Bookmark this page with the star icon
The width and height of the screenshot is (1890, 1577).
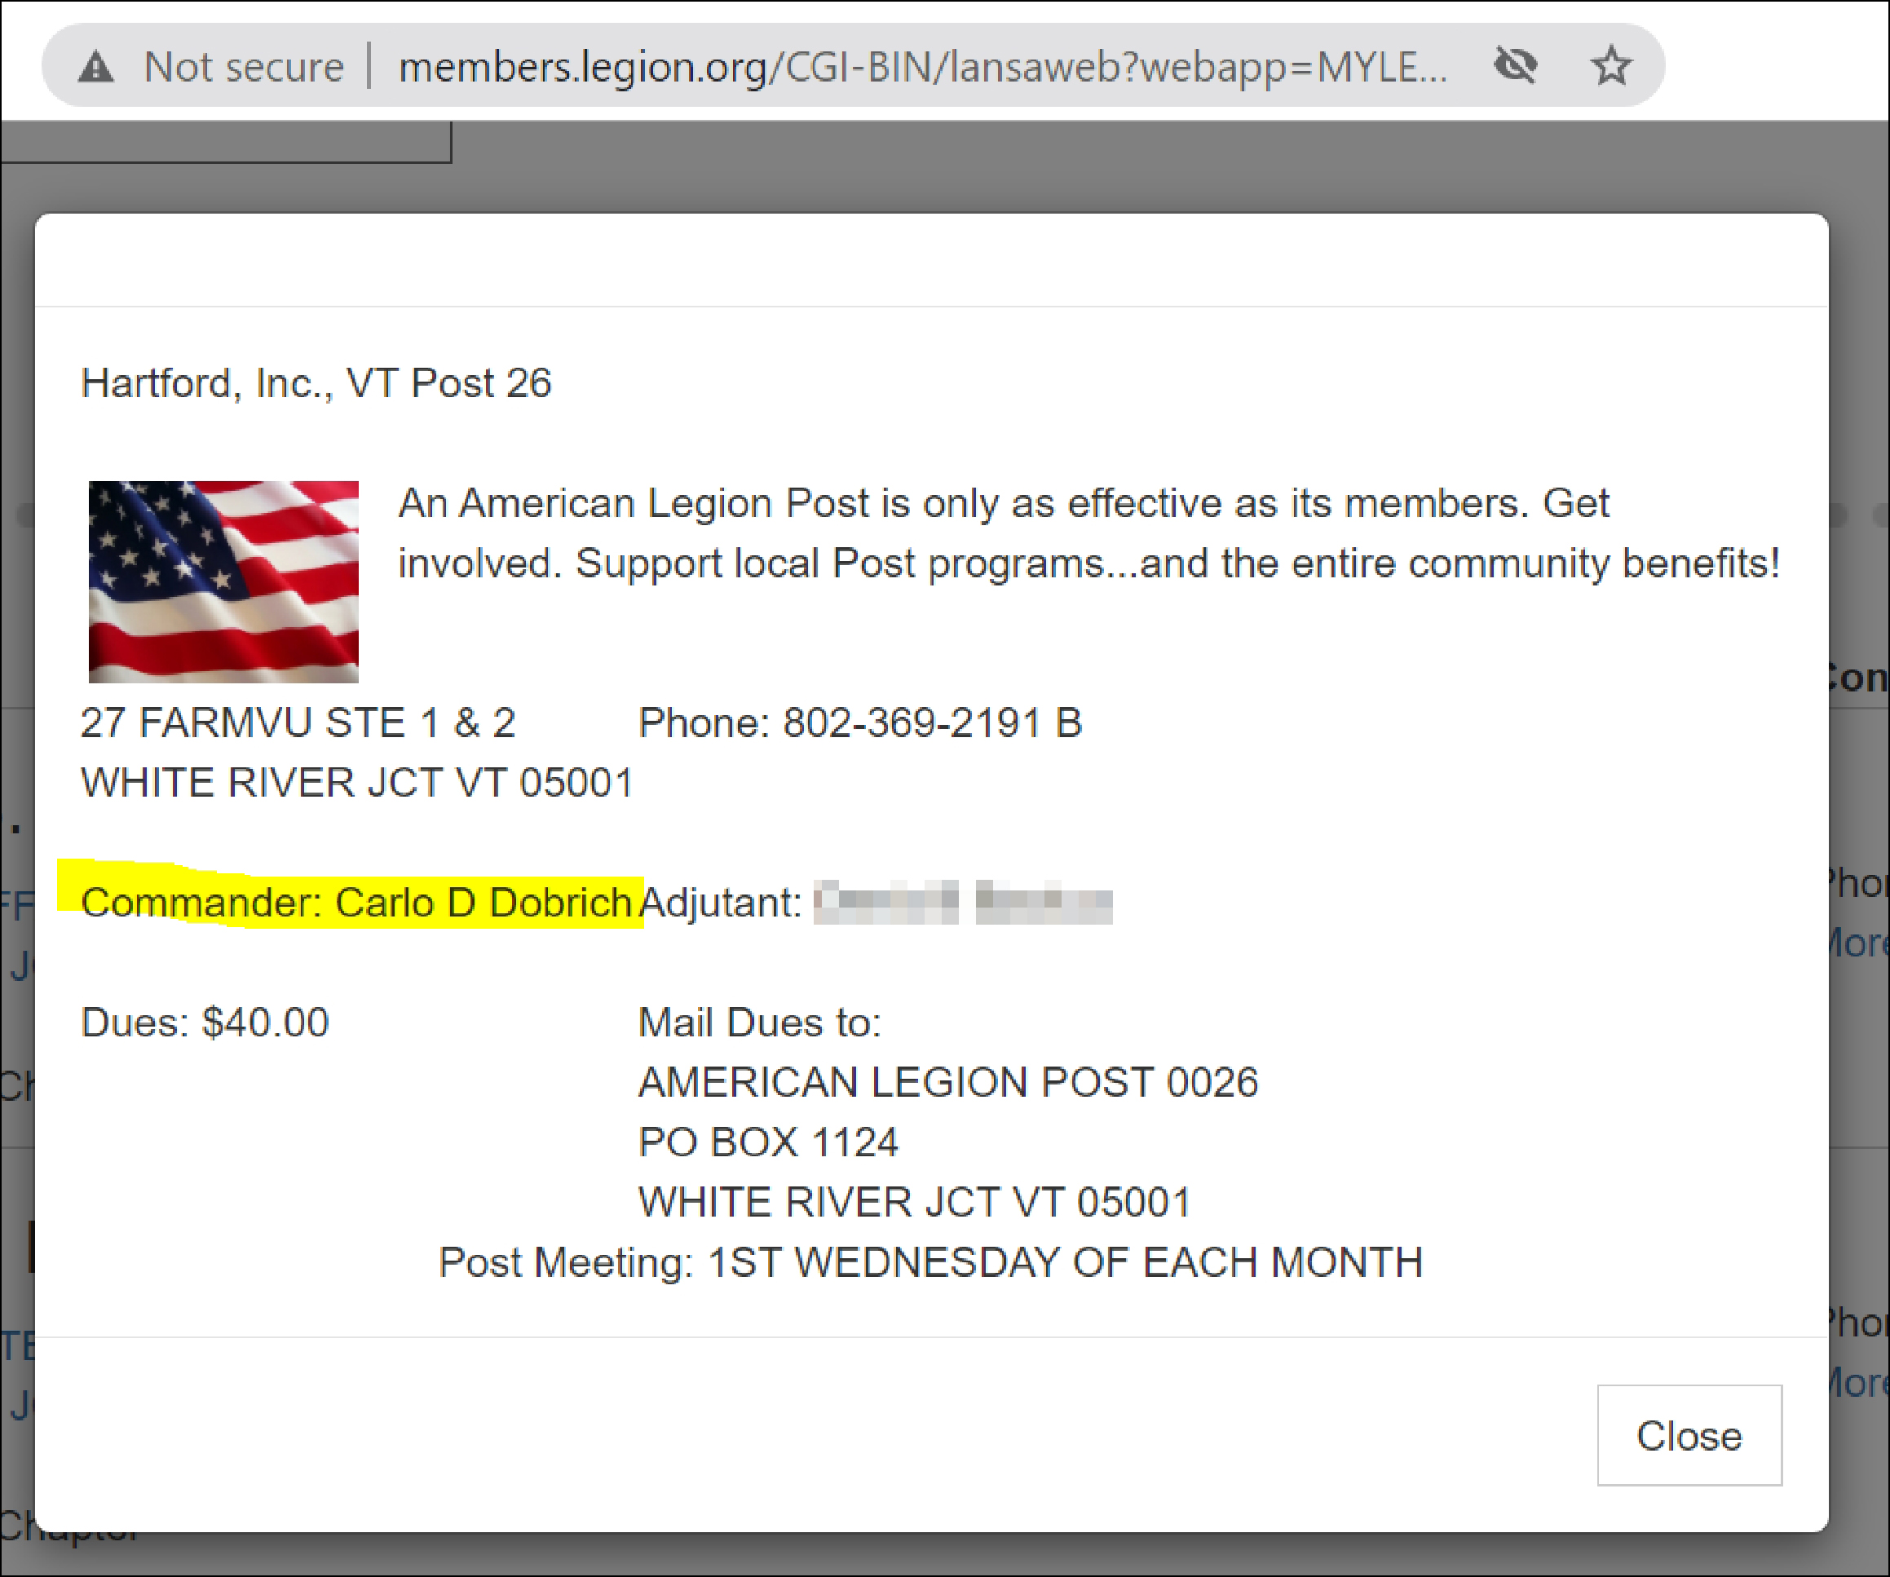(1611, 66)
